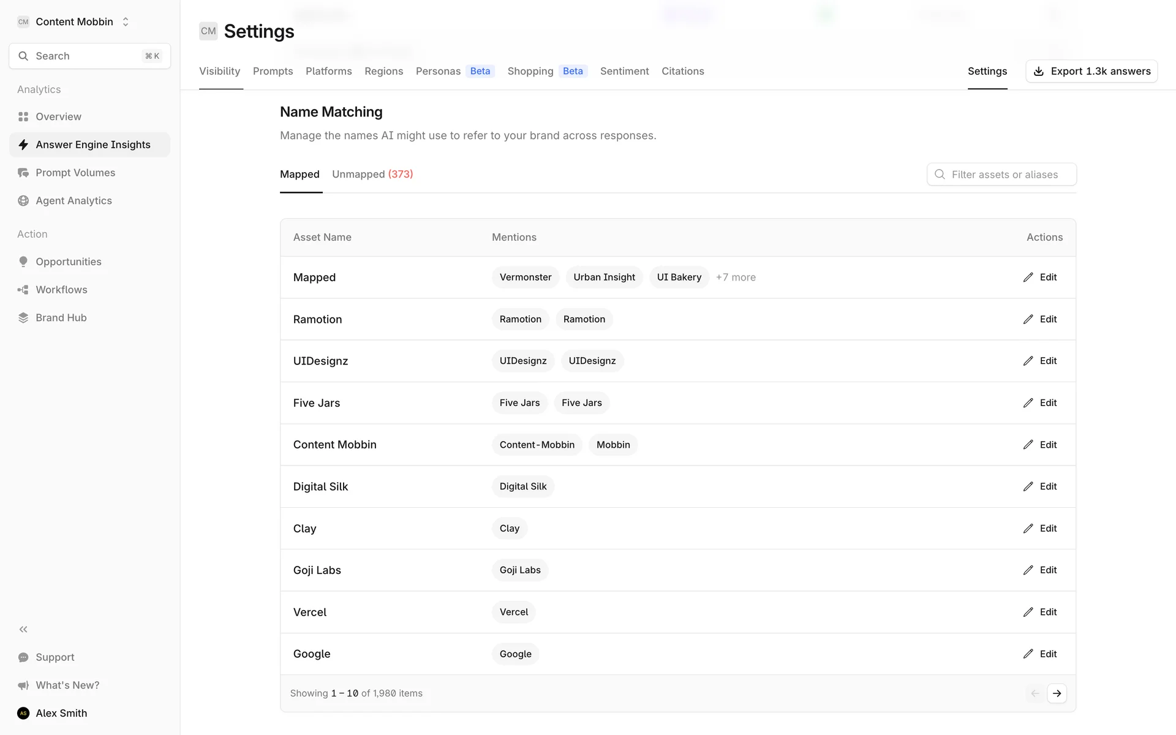Viewport: 1176px width, 735px height.
Task: Click the pencil icon for Ramotion
Action: (x=1028, y=319)
